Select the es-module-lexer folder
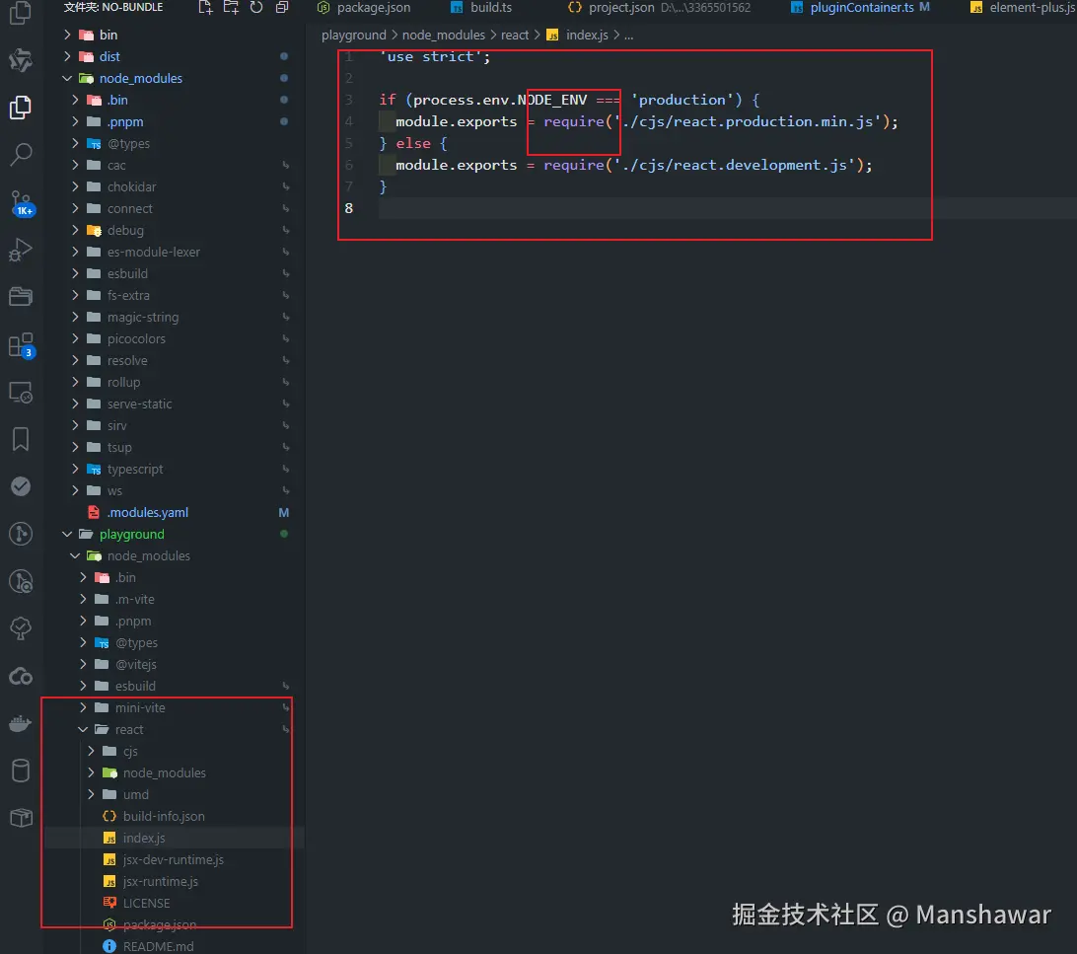This screenshot has height=954, width=1077. (175, 252)
